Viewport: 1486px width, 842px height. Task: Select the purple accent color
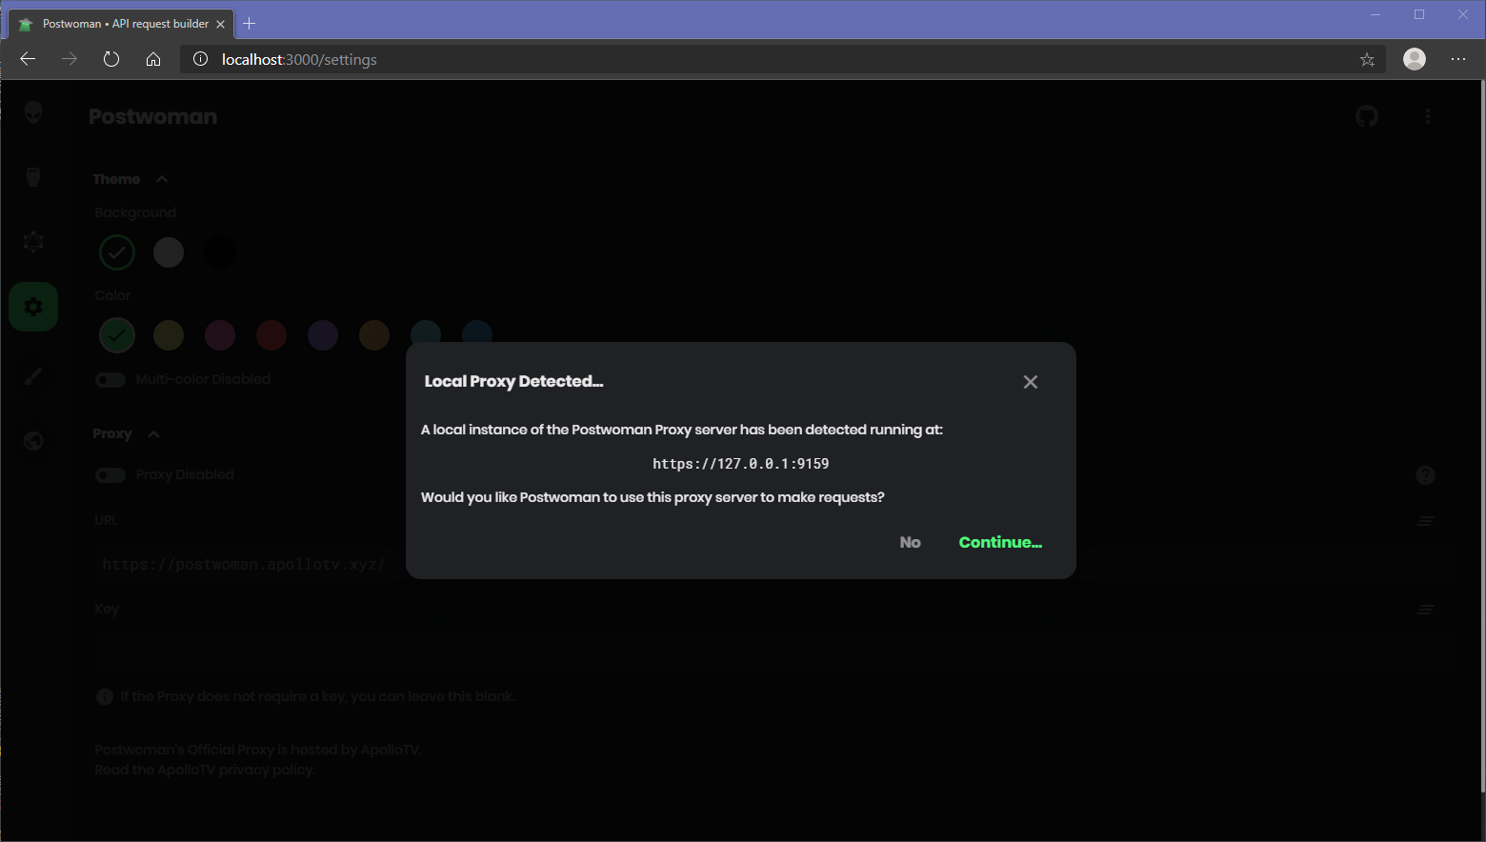pos(323,335)
